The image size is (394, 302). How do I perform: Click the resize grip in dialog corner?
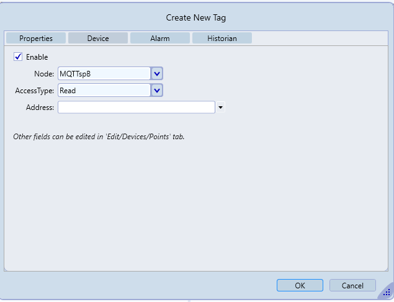pyautogui.click(x=386, y=291)
